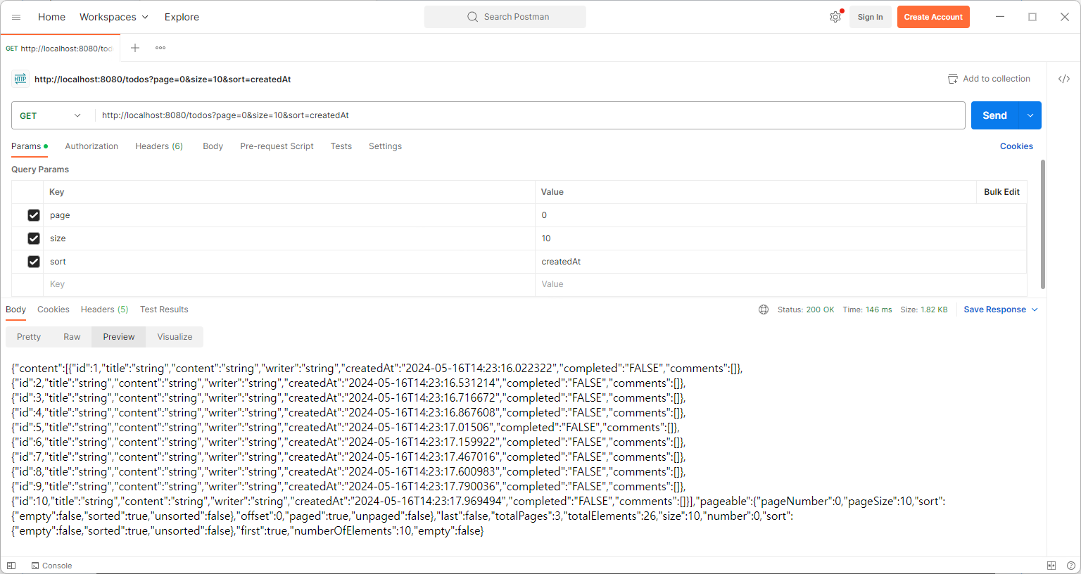Click the page value cell 0
1081x574 pixels.
(x=780, y=215)
